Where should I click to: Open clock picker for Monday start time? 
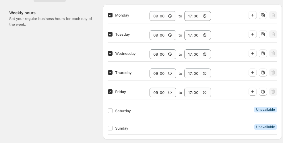tap(170, 16)
